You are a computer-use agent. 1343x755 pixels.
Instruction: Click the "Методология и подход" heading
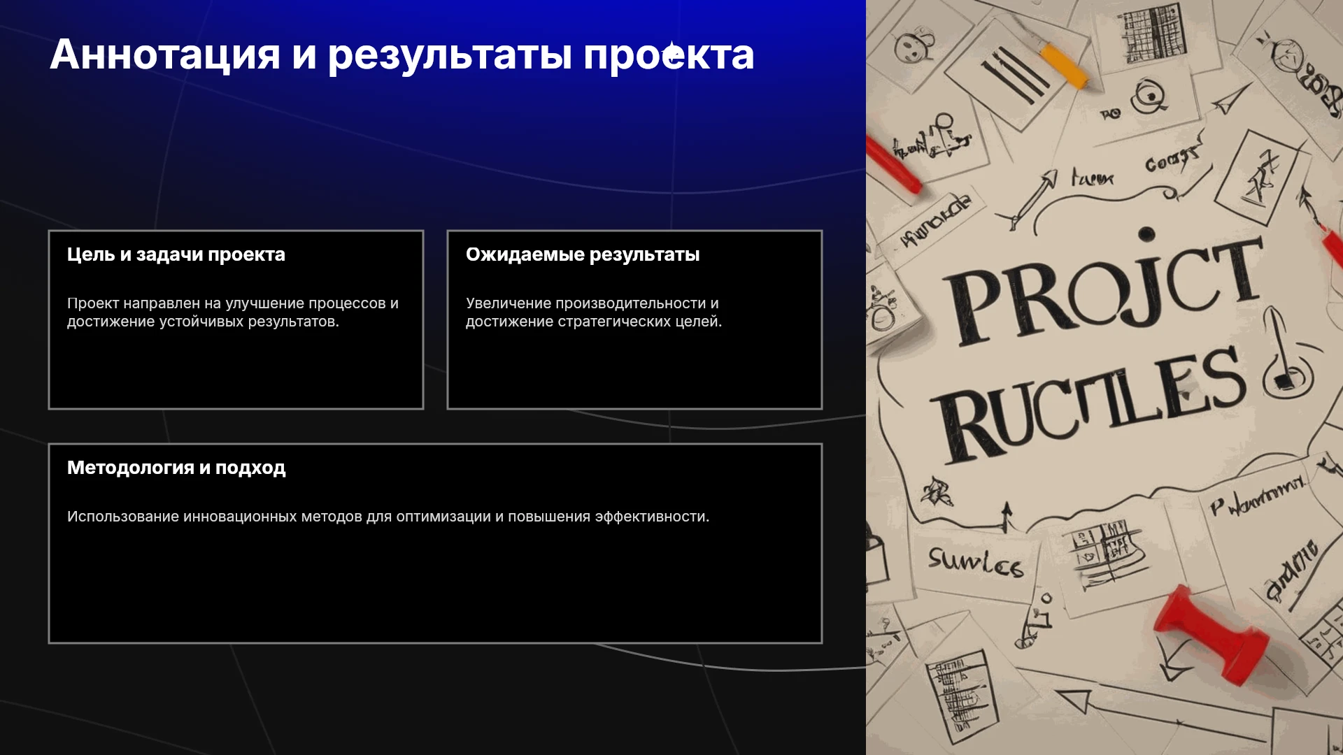[x=176, y=468]
